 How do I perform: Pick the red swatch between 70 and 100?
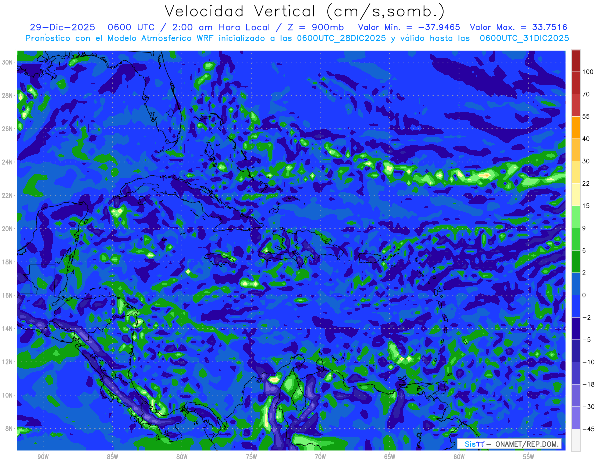pyautogui.click(x=576, y=83)
